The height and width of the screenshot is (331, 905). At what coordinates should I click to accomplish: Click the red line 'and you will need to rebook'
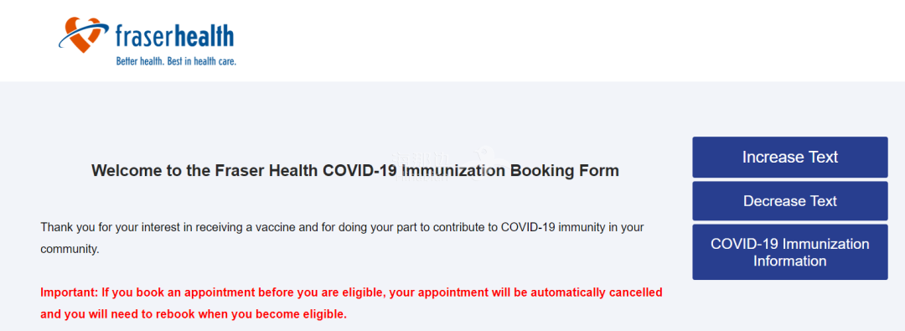[x=194, y=315]
